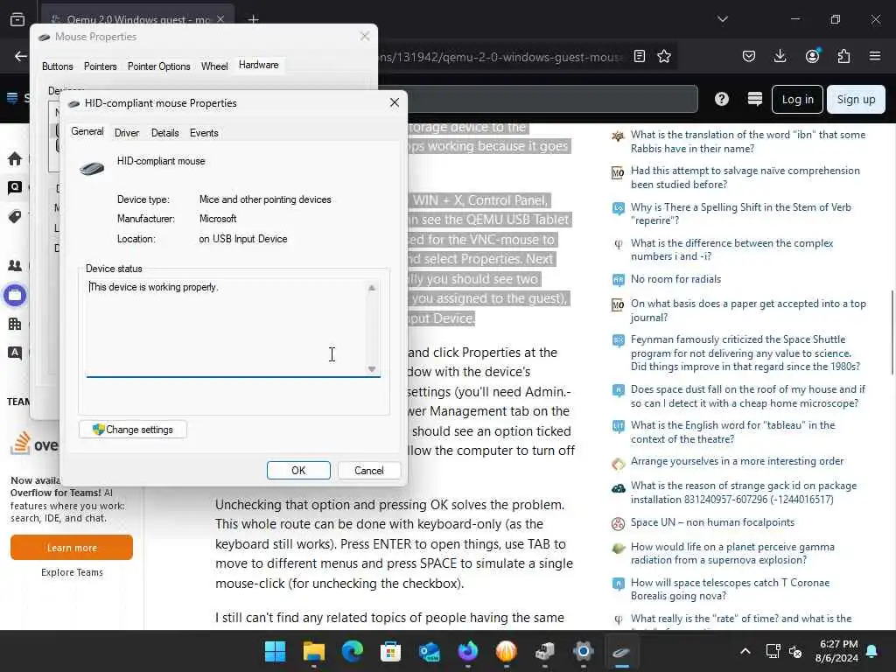Switch to Firefox in the taskbar
Viewport: 896px width, 672px height.
(x=467, y=651)
